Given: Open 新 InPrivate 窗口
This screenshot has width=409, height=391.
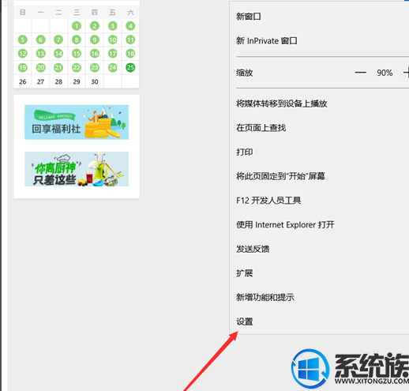Looking at the screenshot, I should coord(319,41).
